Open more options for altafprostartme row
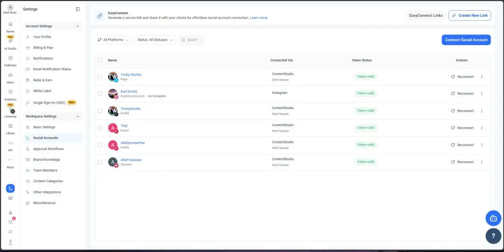Image resolution: width=504 pixels, height=252 pixels. 481,145
